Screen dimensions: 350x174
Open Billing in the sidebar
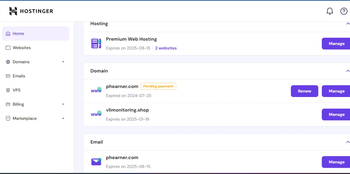coord(36,104)
